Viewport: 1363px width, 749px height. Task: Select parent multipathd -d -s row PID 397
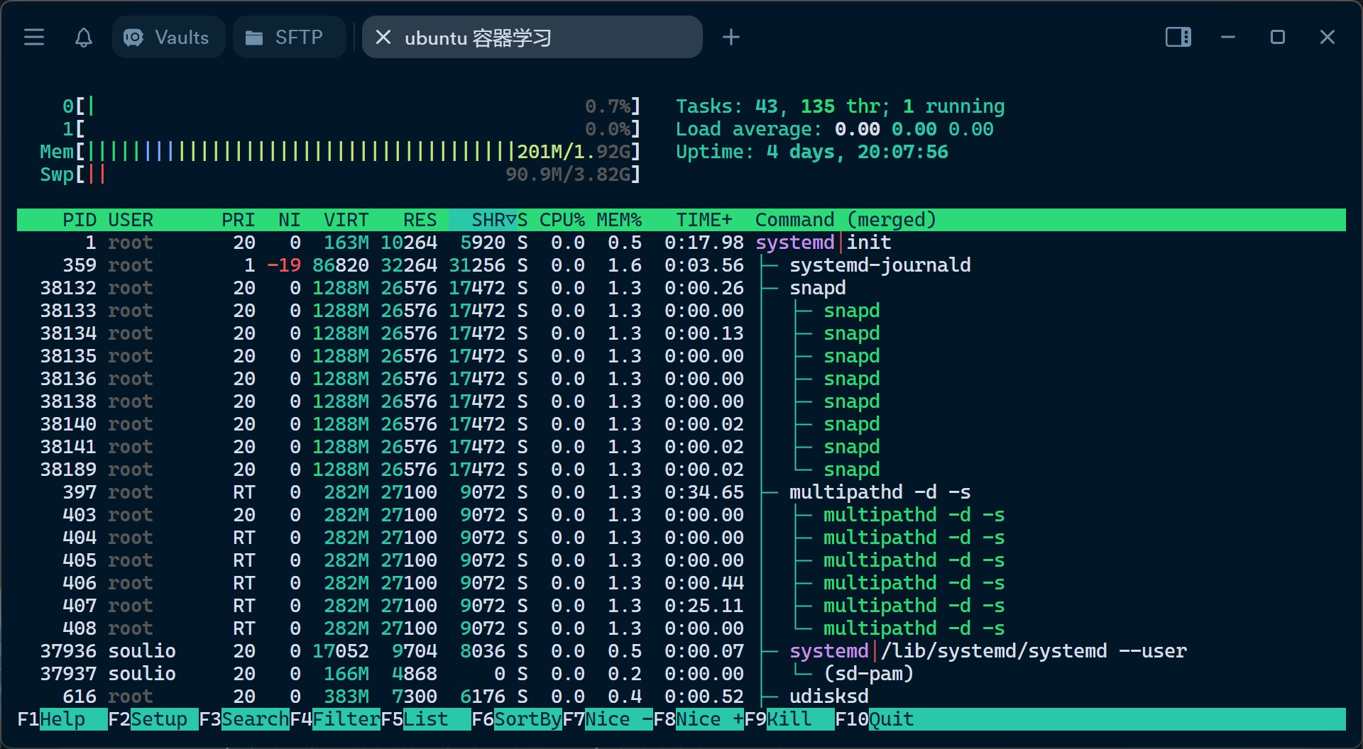681,492
